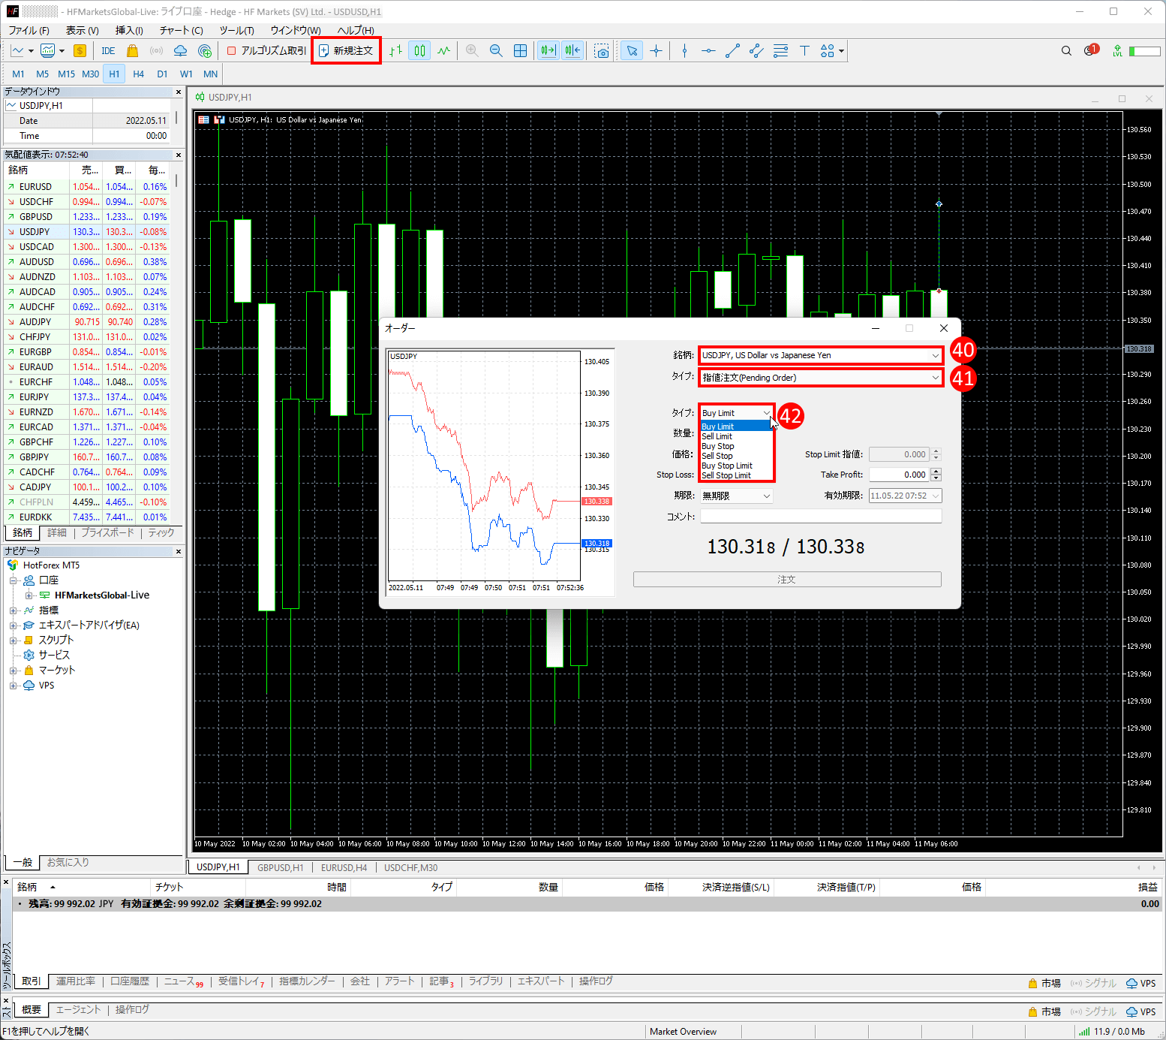Image resolution: width=1166 pixels, height=1040 pixels.
Task: Expand the 指標 node in navigator
Action: [x=13, y=610]
